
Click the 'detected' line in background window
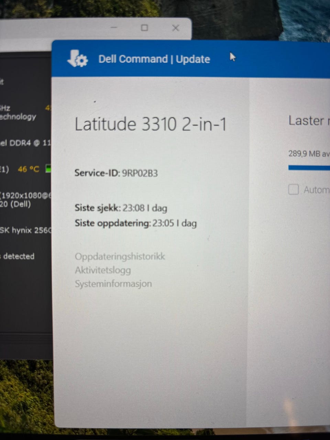click(17, 256)
